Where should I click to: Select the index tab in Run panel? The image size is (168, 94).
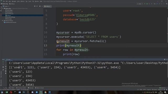(x=9, y=60)
